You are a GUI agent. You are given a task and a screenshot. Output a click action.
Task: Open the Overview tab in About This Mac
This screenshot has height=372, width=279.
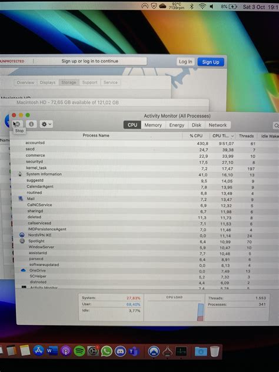[x=25, y=82]
